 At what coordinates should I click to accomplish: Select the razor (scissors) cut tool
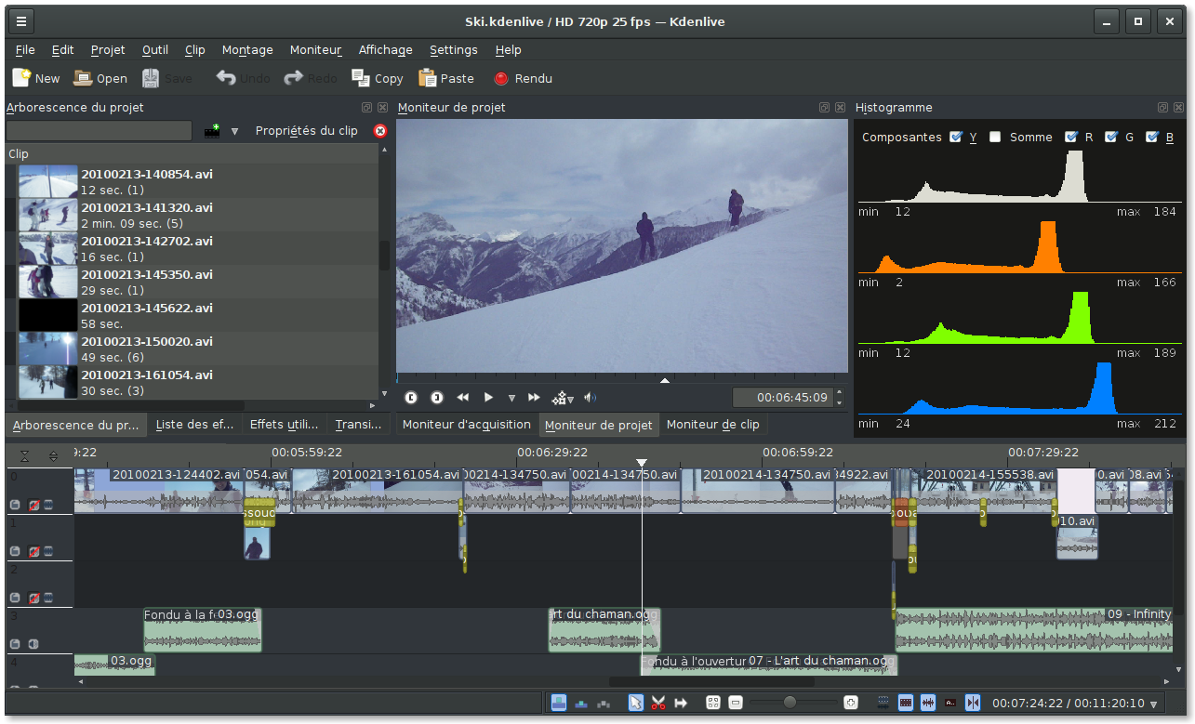coord(658,703)
